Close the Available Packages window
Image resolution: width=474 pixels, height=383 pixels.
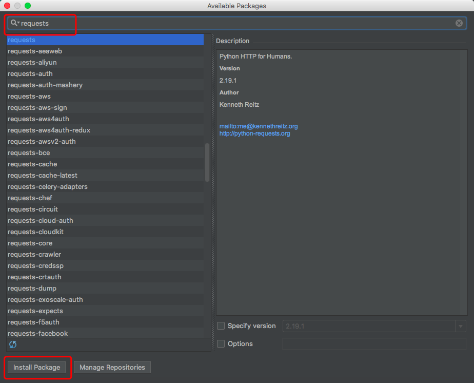(x=7, y=6)
